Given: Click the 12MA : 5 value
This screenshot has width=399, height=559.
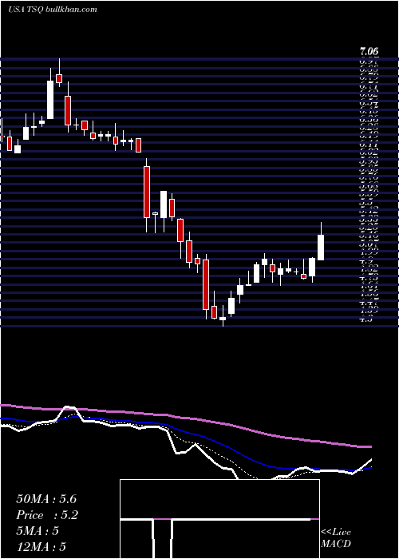Looking at the screenshot, I should click(x=41, y=546).
